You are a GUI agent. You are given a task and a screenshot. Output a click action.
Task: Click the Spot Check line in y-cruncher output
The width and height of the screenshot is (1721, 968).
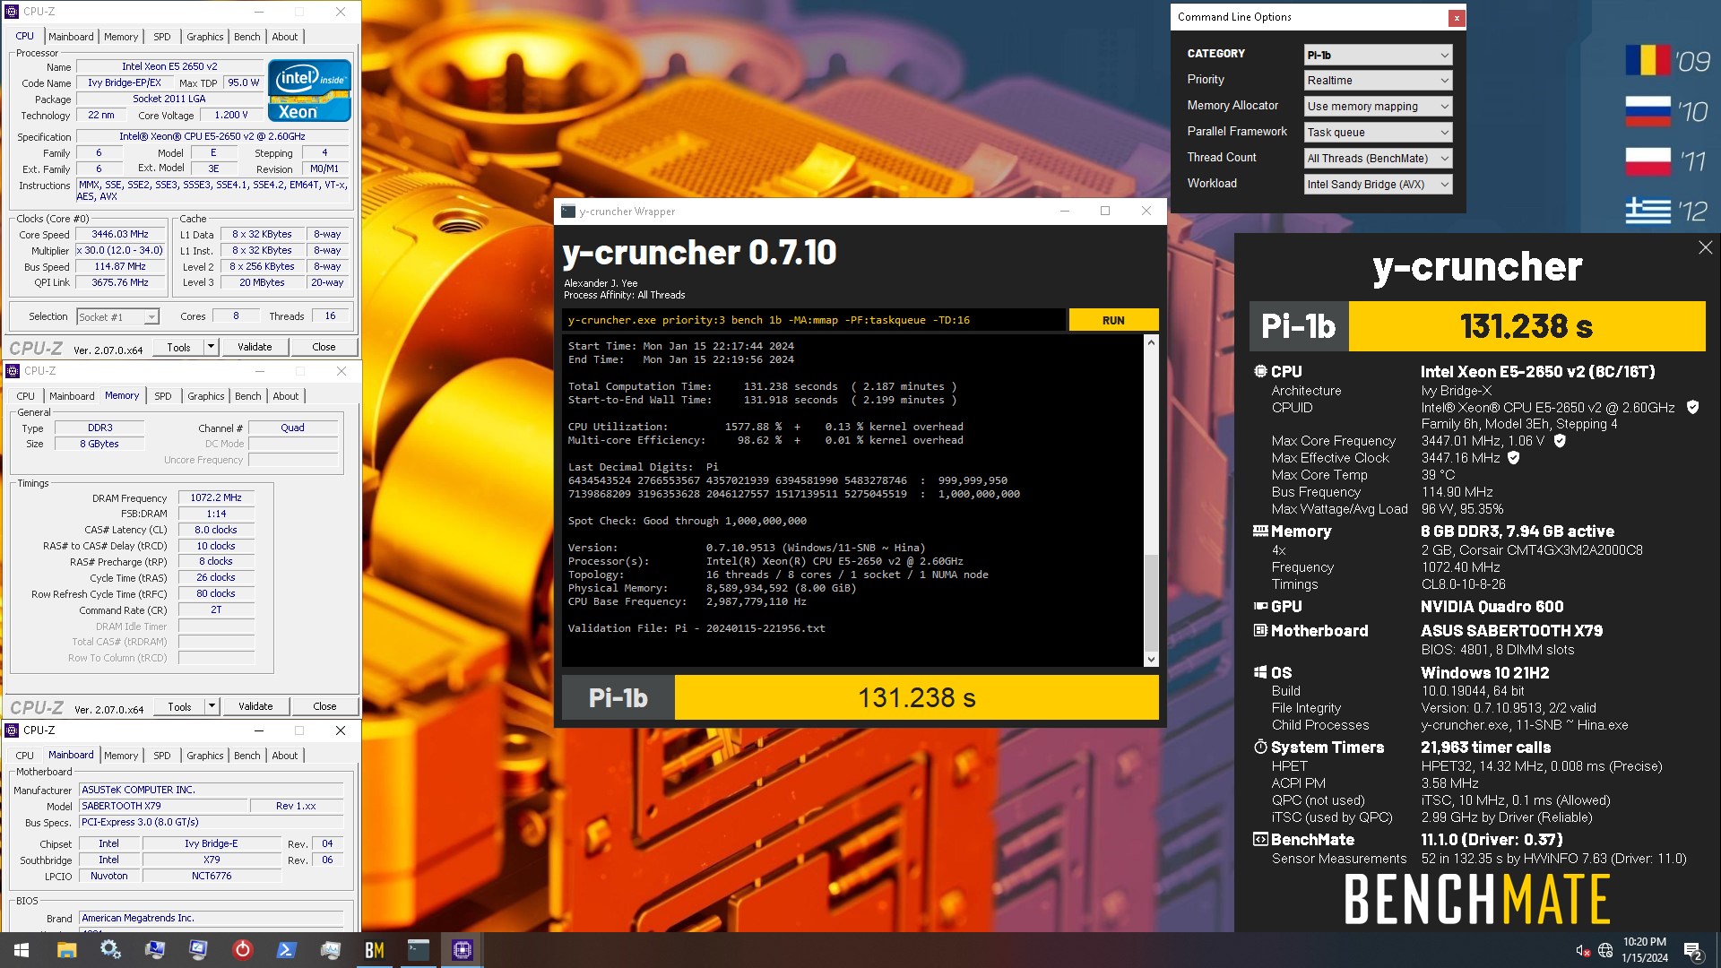pyautogui.click(x=688, y=521)
